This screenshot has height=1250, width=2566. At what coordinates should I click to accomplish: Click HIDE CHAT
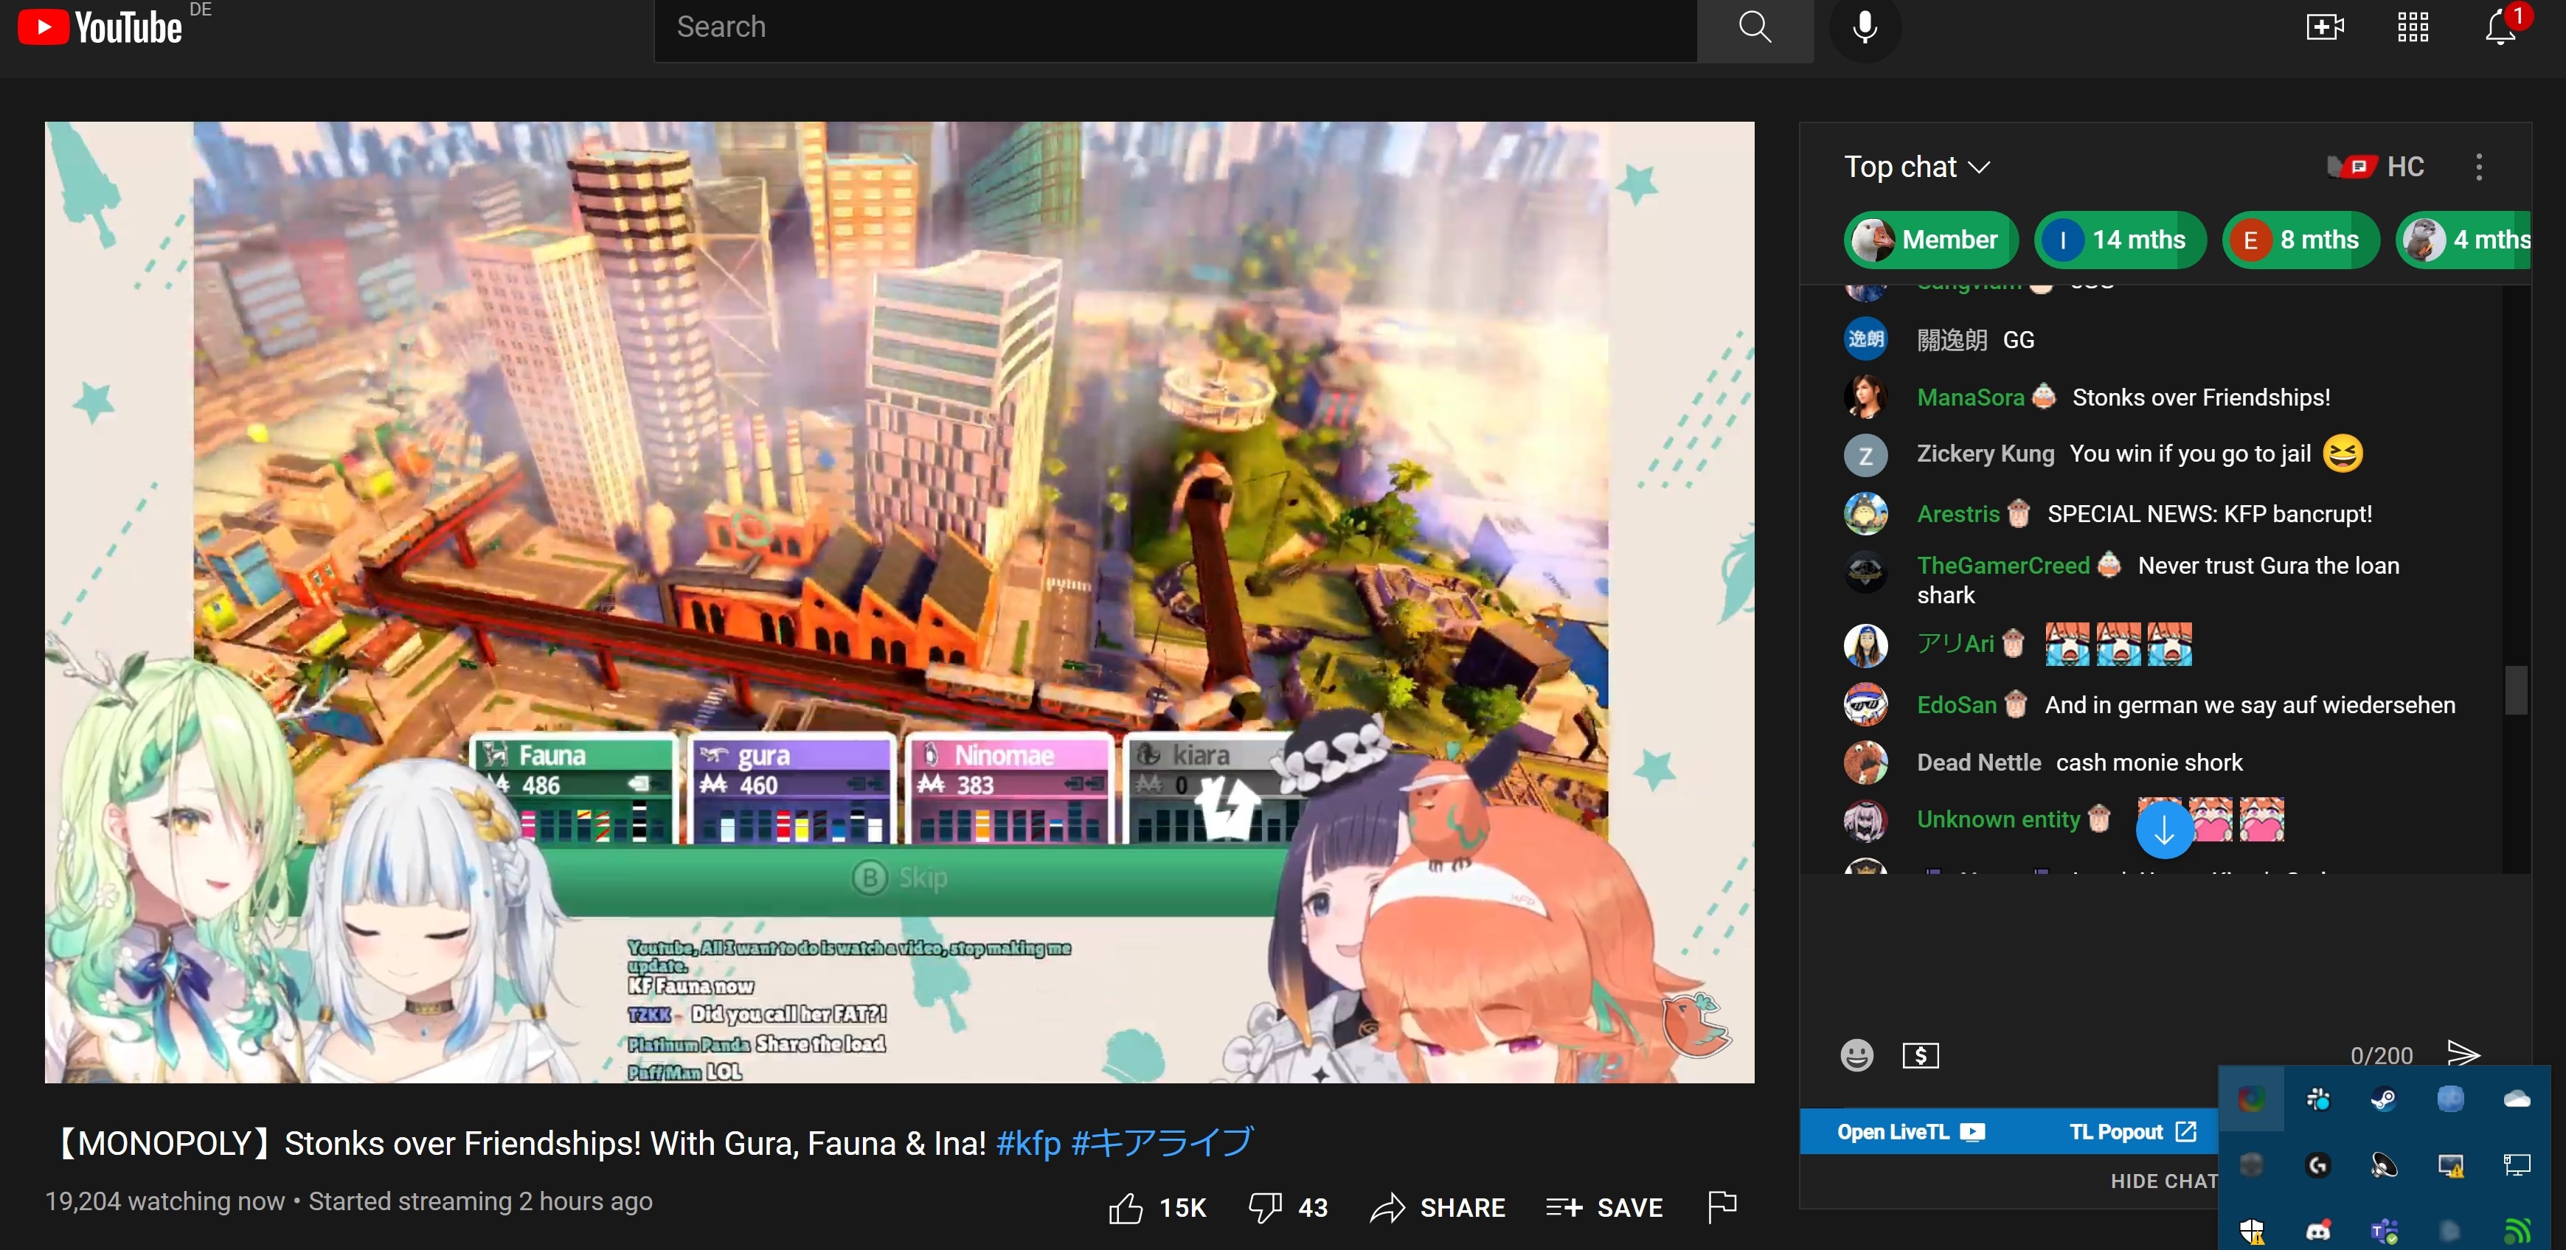tap(2163, 1181)
